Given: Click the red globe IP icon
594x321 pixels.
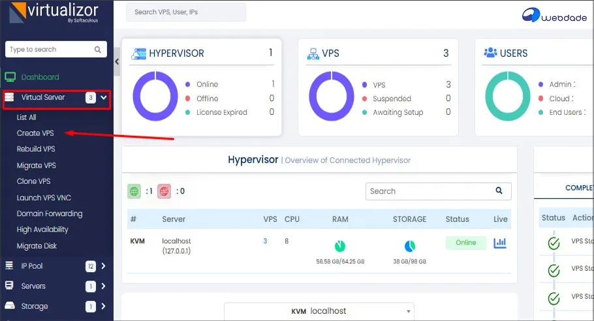Looking at the screenshot, I should click(164, 191).
